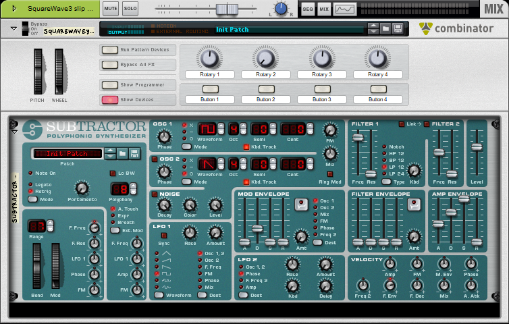The height and width of the screenshot is (324, 509).
Task: Enable the Osc 2 on/off button
Action: [x=155, y=159]
